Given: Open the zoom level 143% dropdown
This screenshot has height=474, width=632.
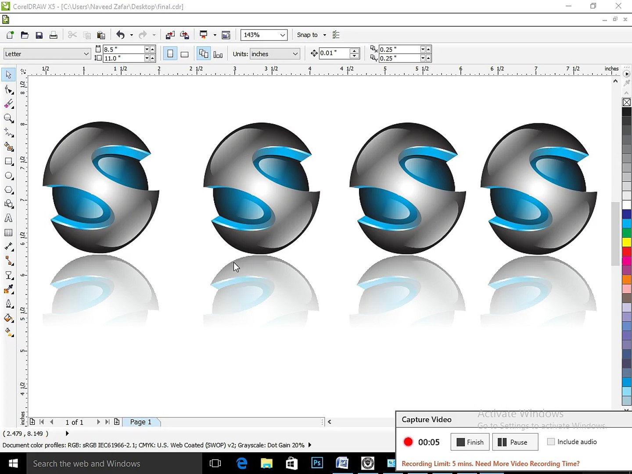Looking at the screenshot, I should click(x=283, y=35).
